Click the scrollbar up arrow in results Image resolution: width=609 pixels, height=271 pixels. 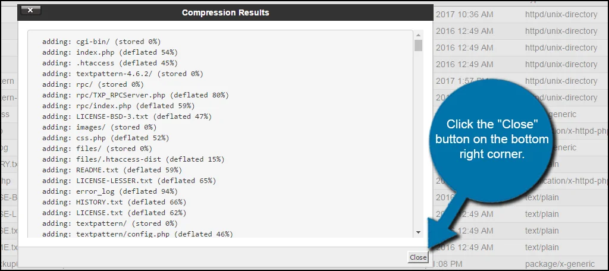click(x=418, y=34)
